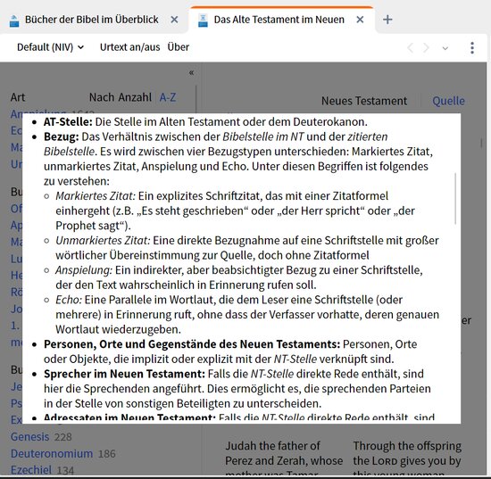Click the AT-Stelle bold term in popup
Viewport: 491px width, 479px height.
[68, 121]
